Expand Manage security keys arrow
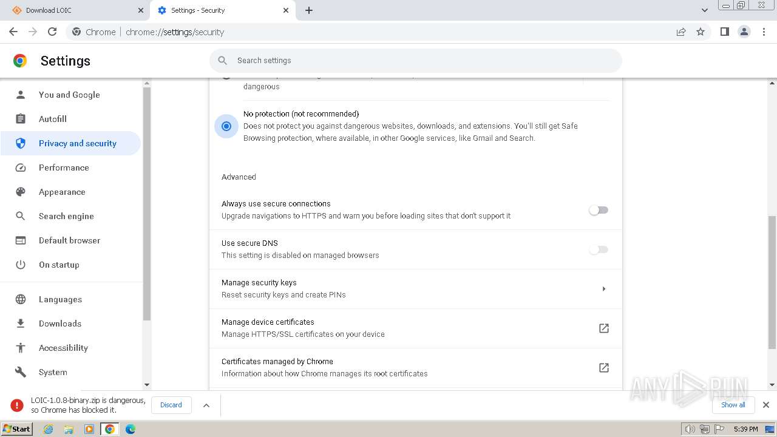The image size is (777, 437). 604,289
